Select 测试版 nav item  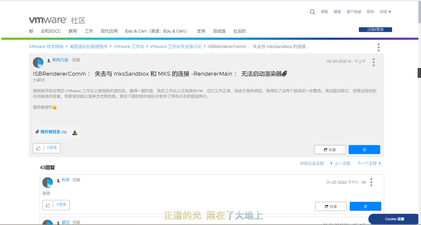(219, 31)
